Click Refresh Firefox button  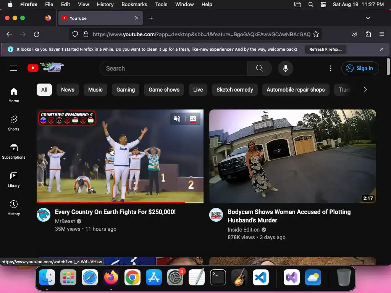(325, 49)
